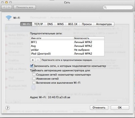135x118 pixels.
Task: Remove selected network with minus button
Action: pyautogui.click(x=38, y=60)
